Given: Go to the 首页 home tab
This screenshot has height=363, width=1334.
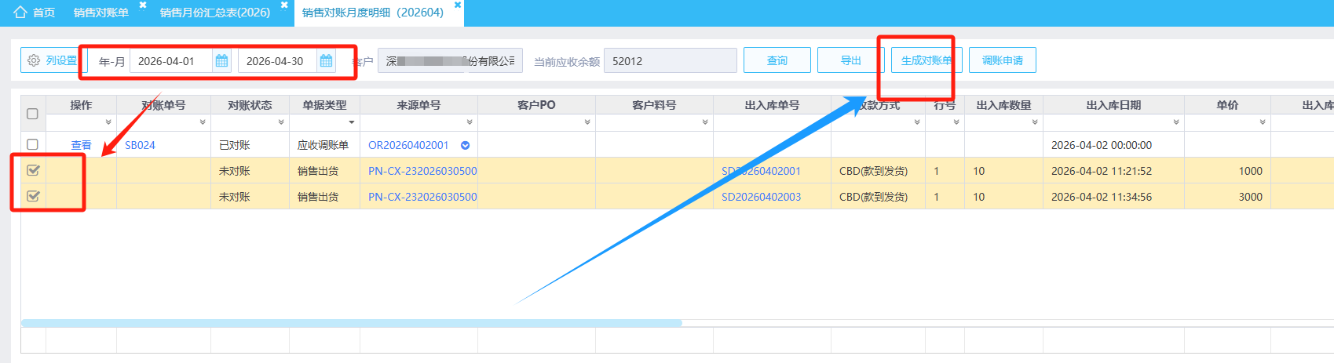Looking at the screenshot, I should (35, 13).
